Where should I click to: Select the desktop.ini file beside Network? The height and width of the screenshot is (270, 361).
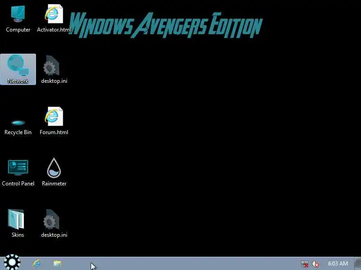[x=54, y=70]
